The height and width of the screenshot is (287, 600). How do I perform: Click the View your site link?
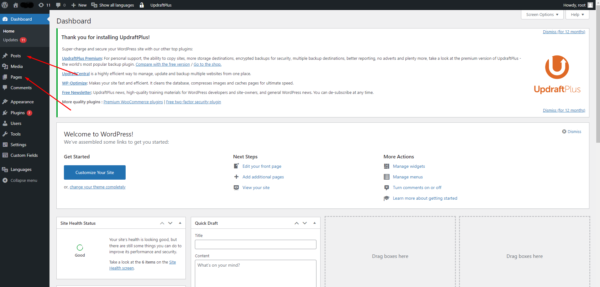tap(256, 187)
